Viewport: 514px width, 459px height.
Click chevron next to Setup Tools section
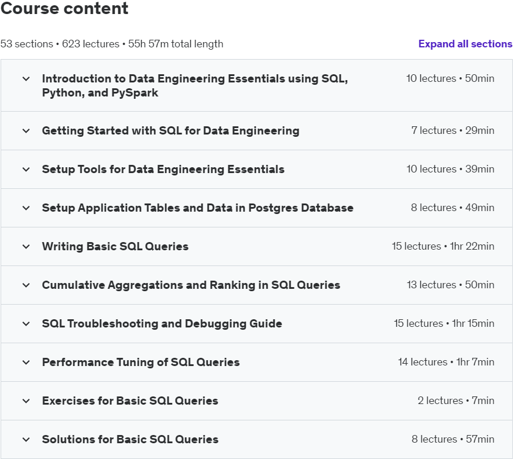26,170
